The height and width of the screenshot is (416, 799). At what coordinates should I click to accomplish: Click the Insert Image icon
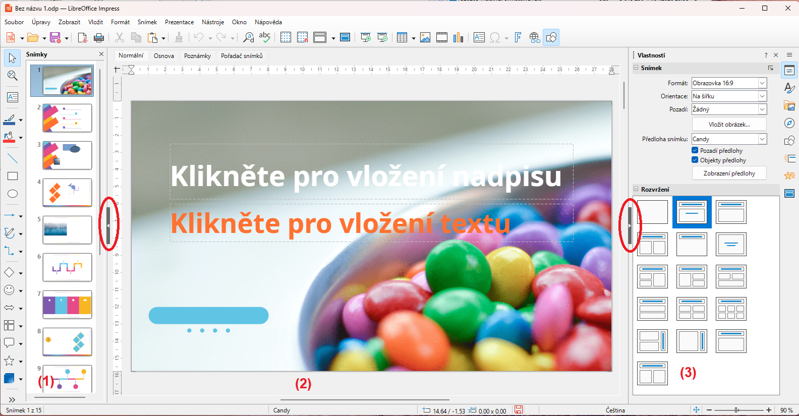(425, 37)
